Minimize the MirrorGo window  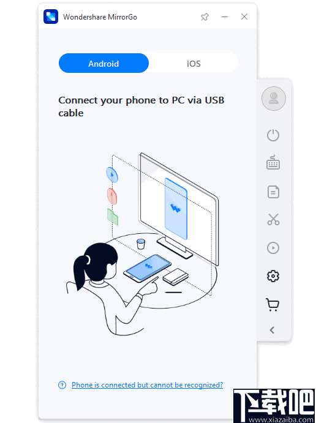(225, 17)
